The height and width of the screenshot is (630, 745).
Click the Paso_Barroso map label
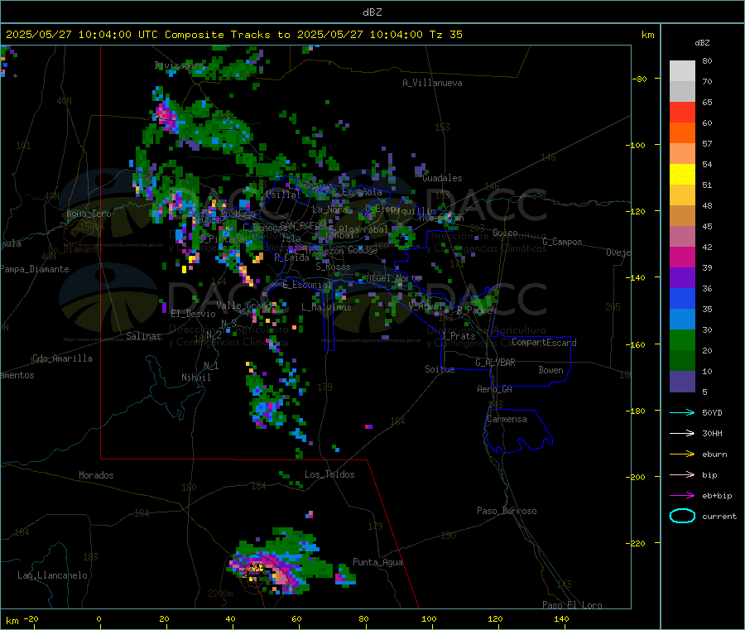point(507,511)
